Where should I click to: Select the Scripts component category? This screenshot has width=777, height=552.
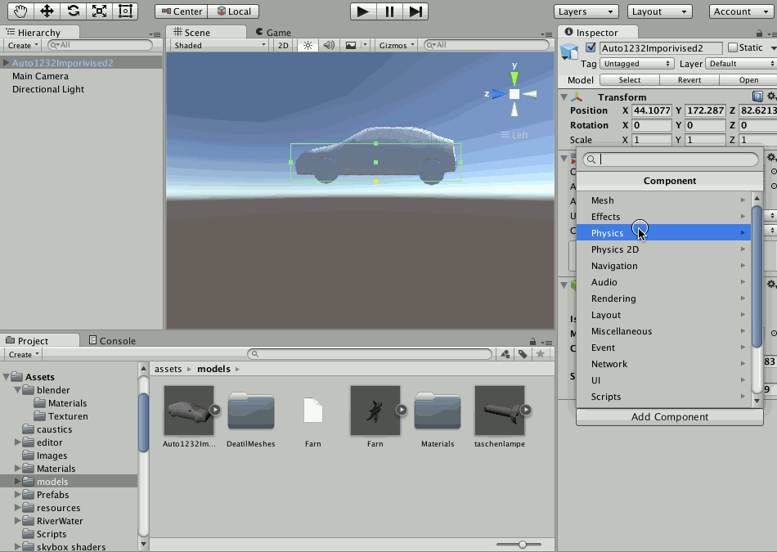(663, 397)
